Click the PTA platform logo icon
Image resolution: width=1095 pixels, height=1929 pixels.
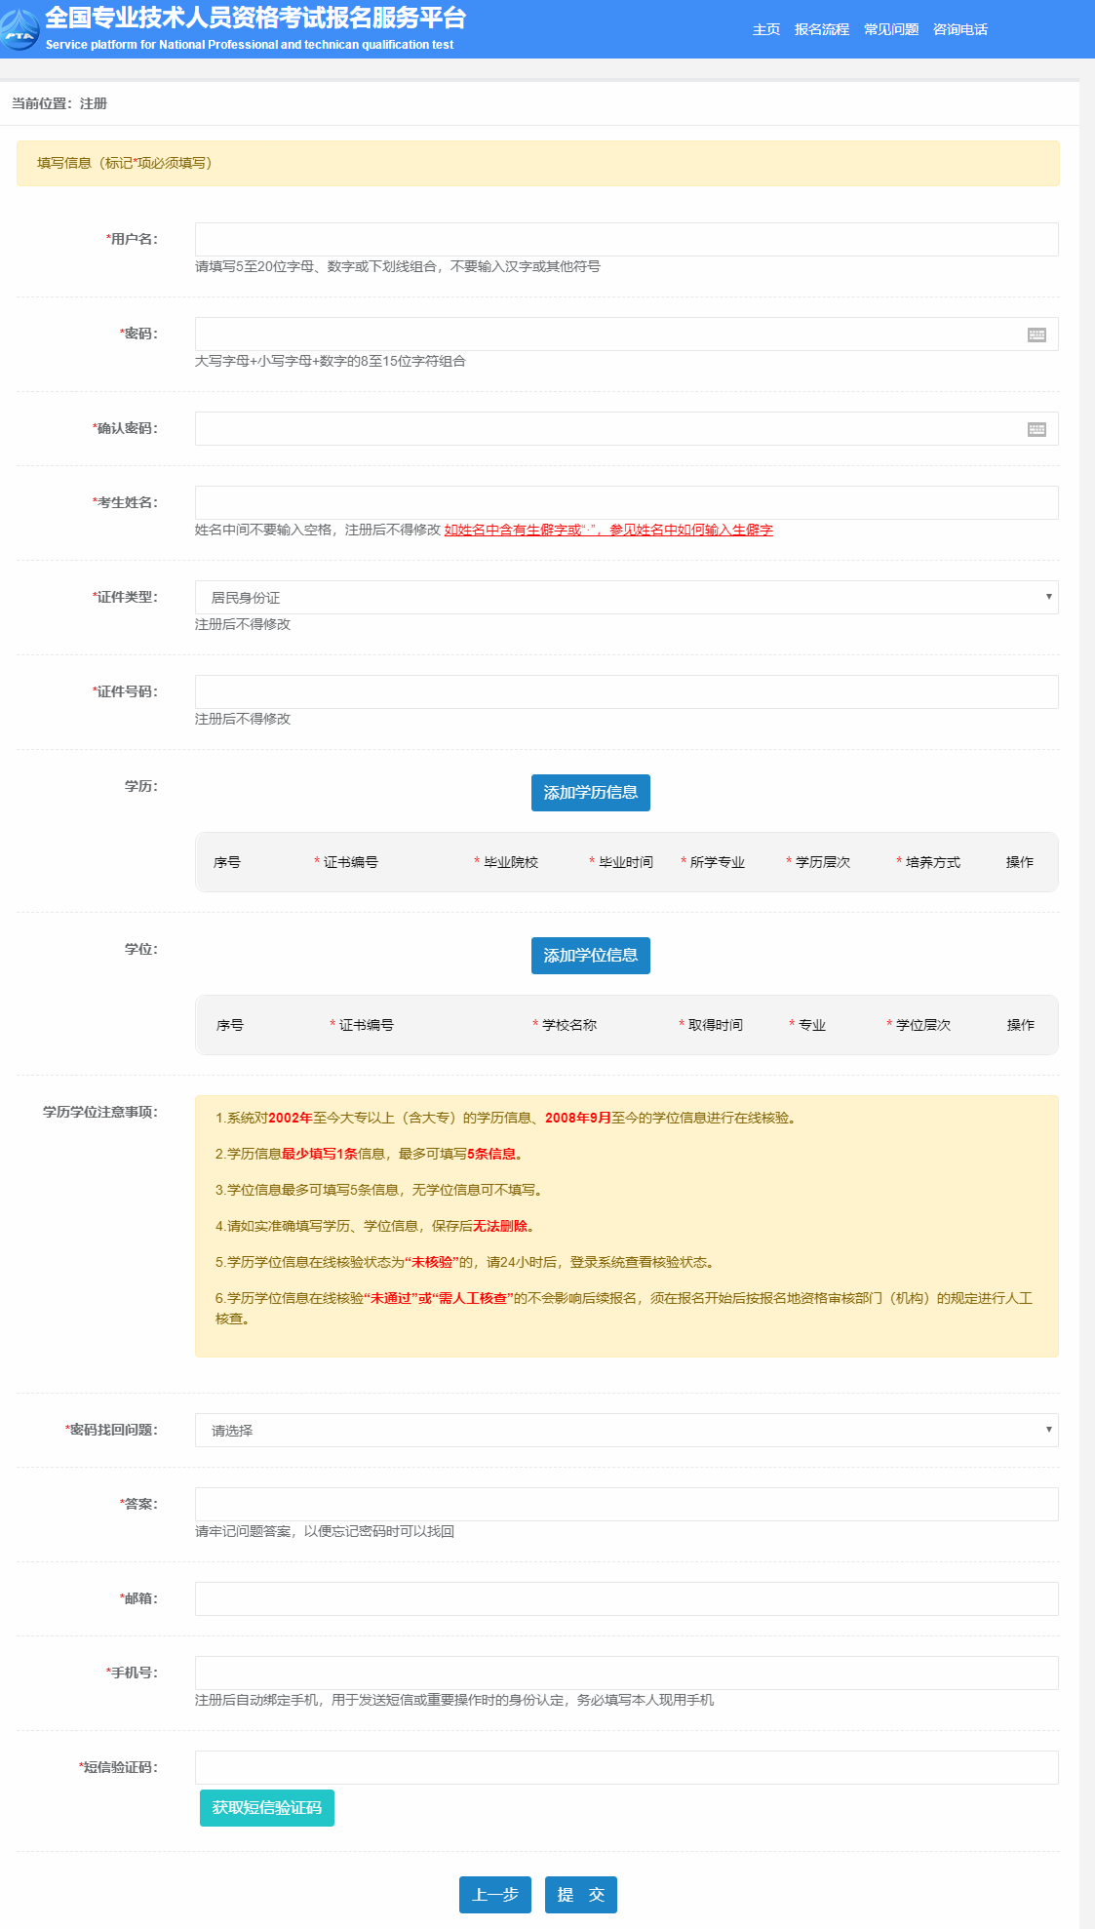pyautogui.click(x=20, y=29)
